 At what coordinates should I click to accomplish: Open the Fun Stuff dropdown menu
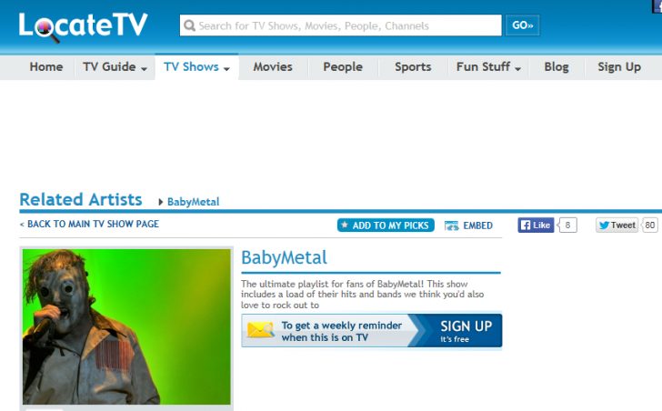click(488, 66)
